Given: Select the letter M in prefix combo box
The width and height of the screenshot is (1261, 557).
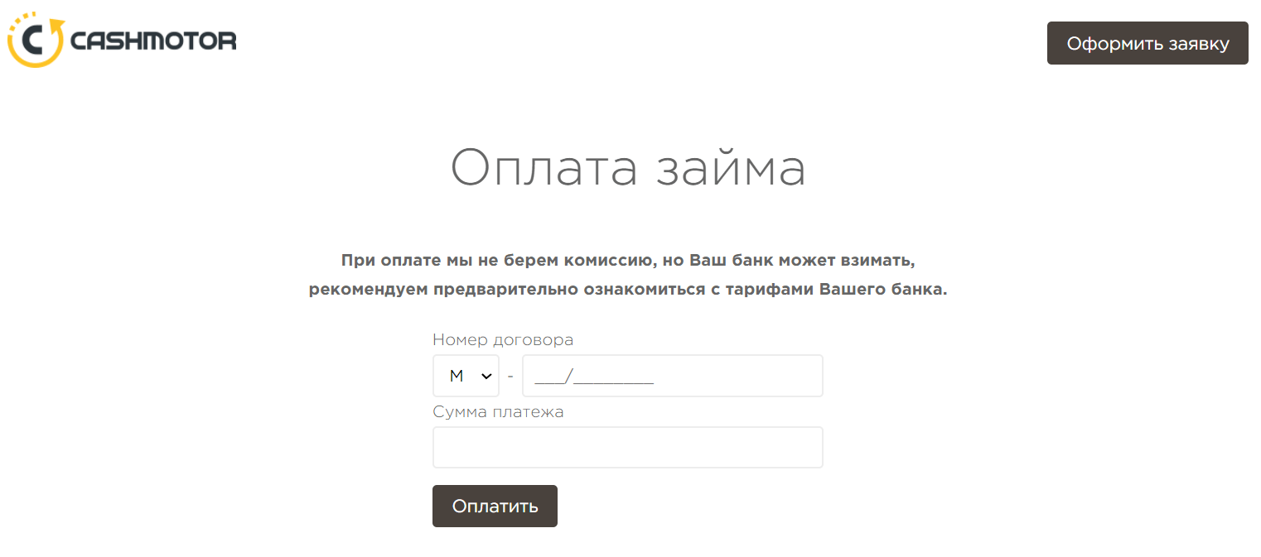Looking at the screenshot, I should point(456,376).
